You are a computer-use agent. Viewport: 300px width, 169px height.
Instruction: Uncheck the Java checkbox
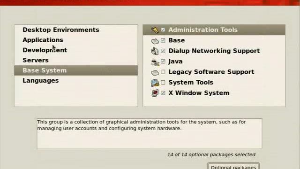[x=163, y=61]
